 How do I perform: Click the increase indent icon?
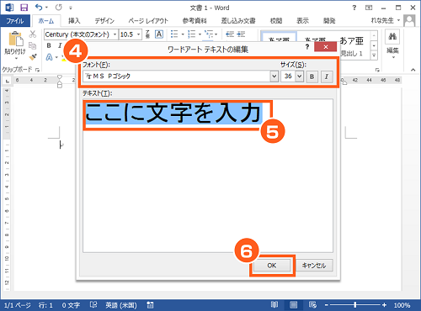point(241,34)
